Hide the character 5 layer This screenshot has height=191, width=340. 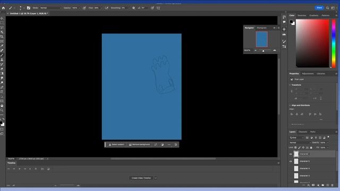[x=291, y=161]
